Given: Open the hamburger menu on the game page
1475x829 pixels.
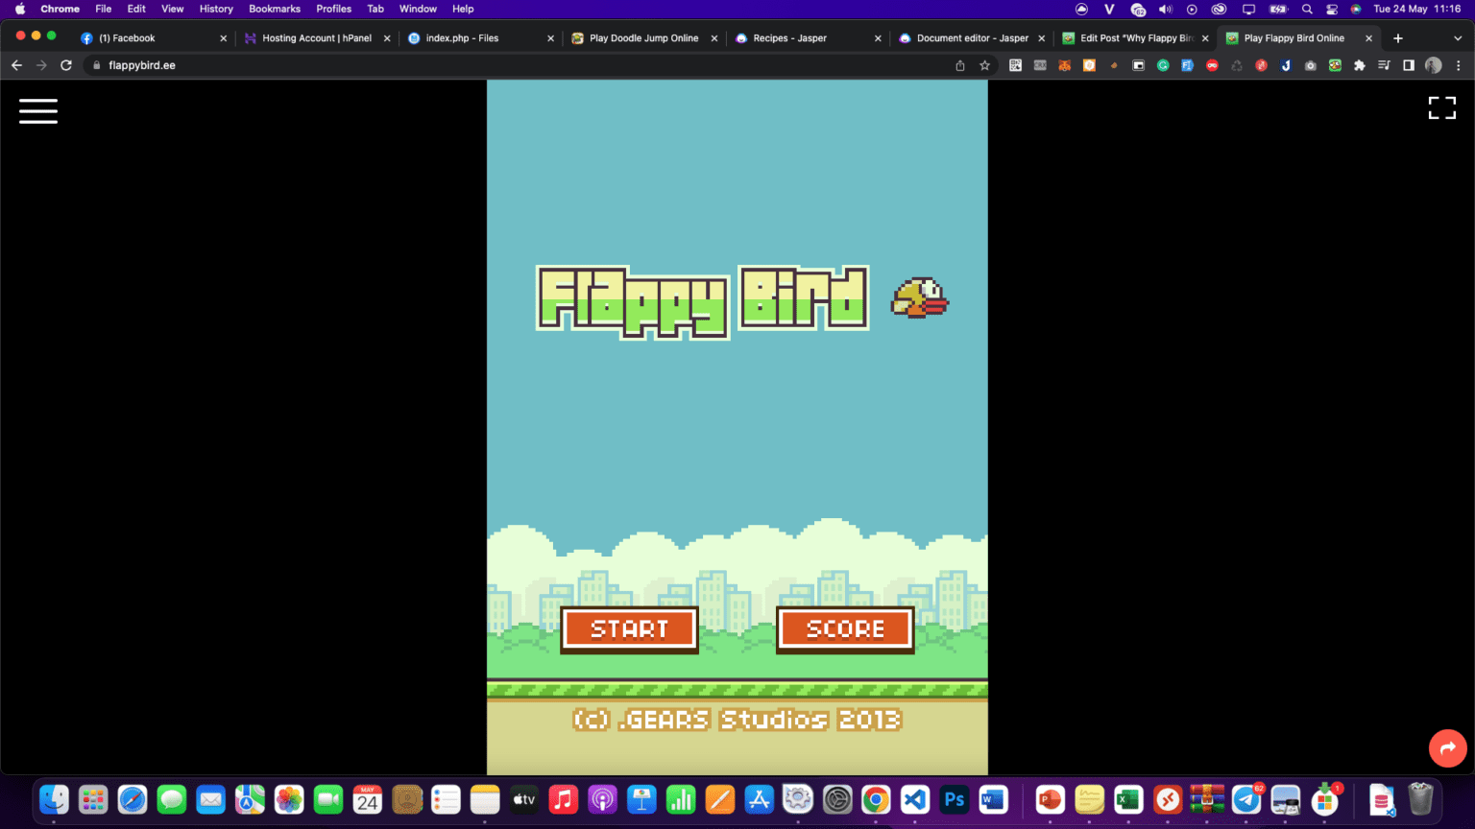Looking at the screenshot, I should (38, 111).
